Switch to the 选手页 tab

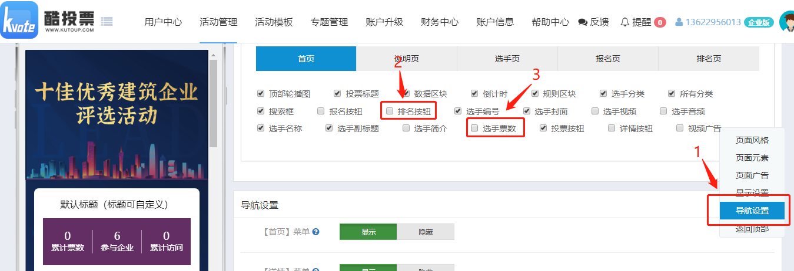[507, 59]
